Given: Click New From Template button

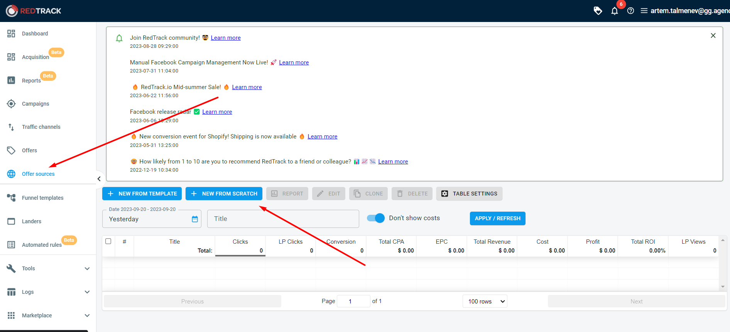Looking at the screenshot, I should tap(142, 194).
